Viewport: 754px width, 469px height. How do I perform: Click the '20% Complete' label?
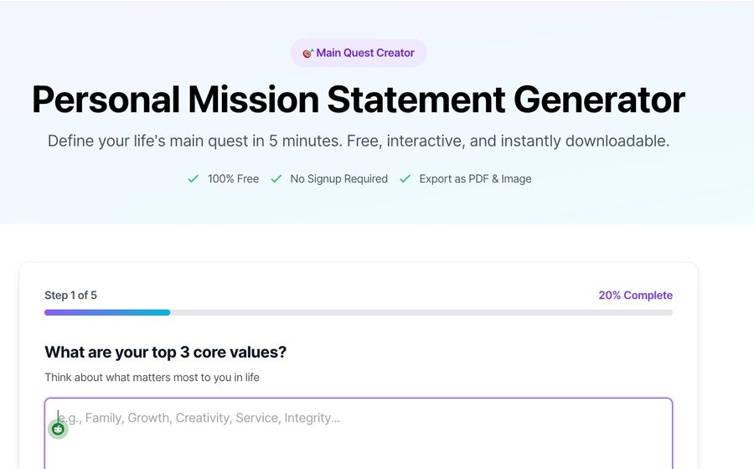(635, 295)
